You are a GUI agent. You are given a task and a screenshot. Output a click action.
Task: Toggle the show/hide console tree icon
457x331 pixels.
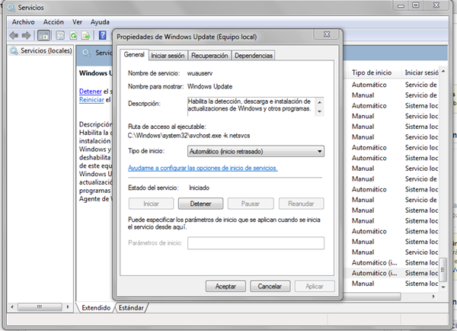coord(44,36)
